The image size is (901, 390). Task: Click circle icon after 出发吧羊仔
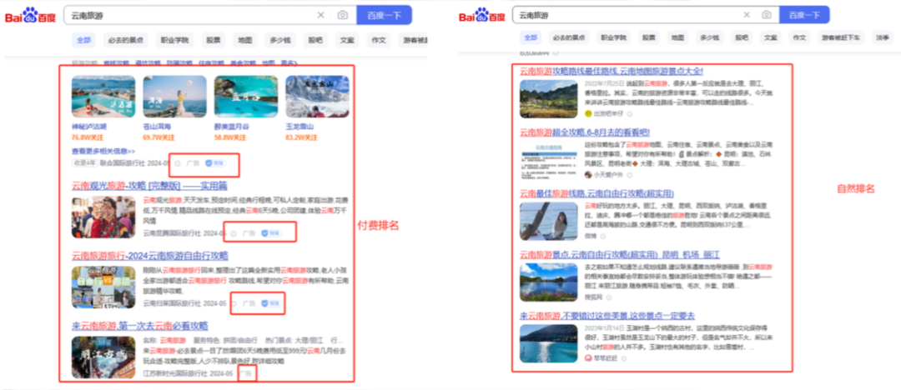(630, 113)
